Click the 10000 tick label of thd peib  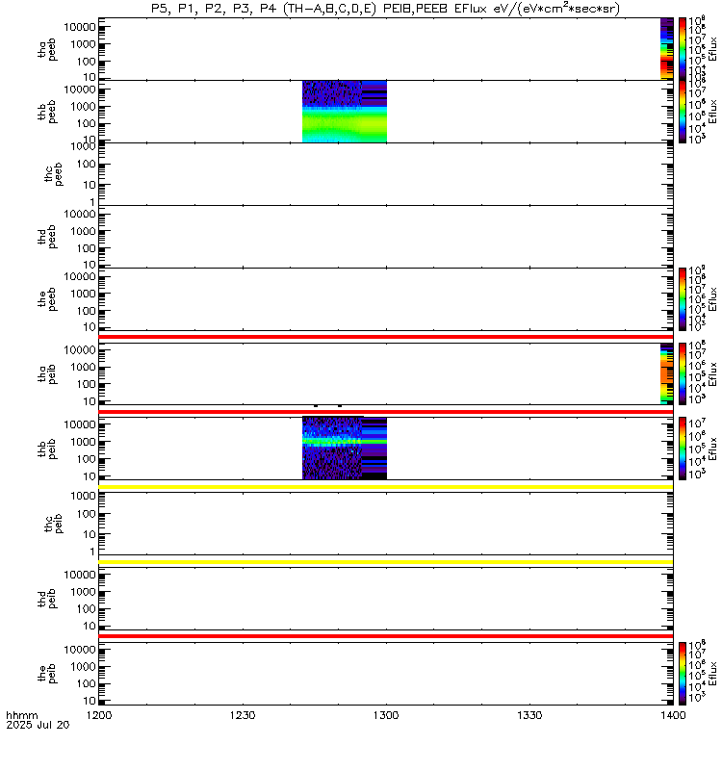pos(80,575)
